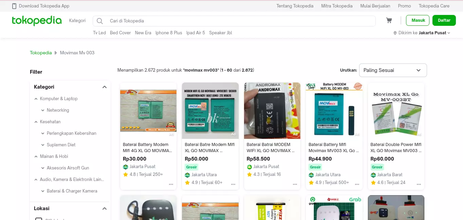
Task: Click the search magnifier icon
Action: [99, 21]
